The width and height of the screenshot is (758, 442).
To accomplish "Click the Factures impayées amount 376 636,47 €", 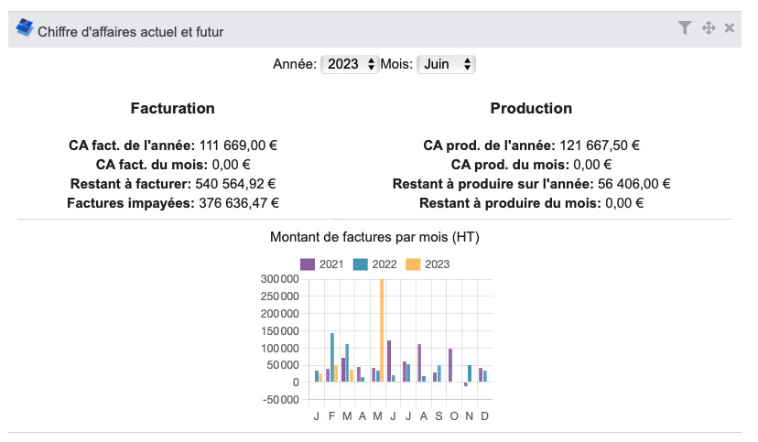I will pyautogui.click(x=235, y=202).
